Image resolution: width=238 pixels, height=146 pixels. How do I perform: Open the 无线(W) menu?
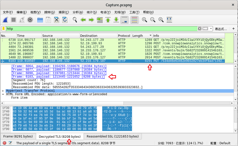click(x=120, y=12)
